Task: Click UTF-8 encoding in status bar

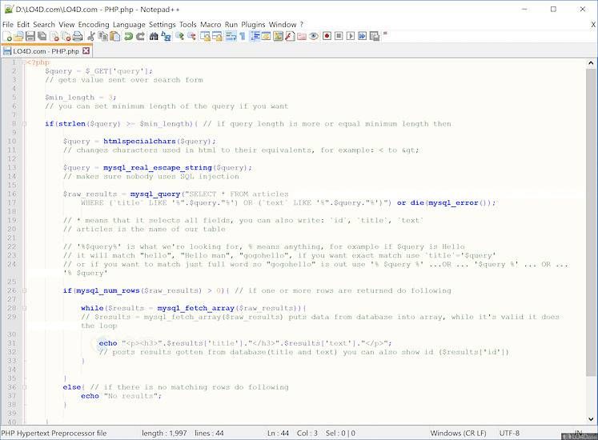Action: (509, 433)
